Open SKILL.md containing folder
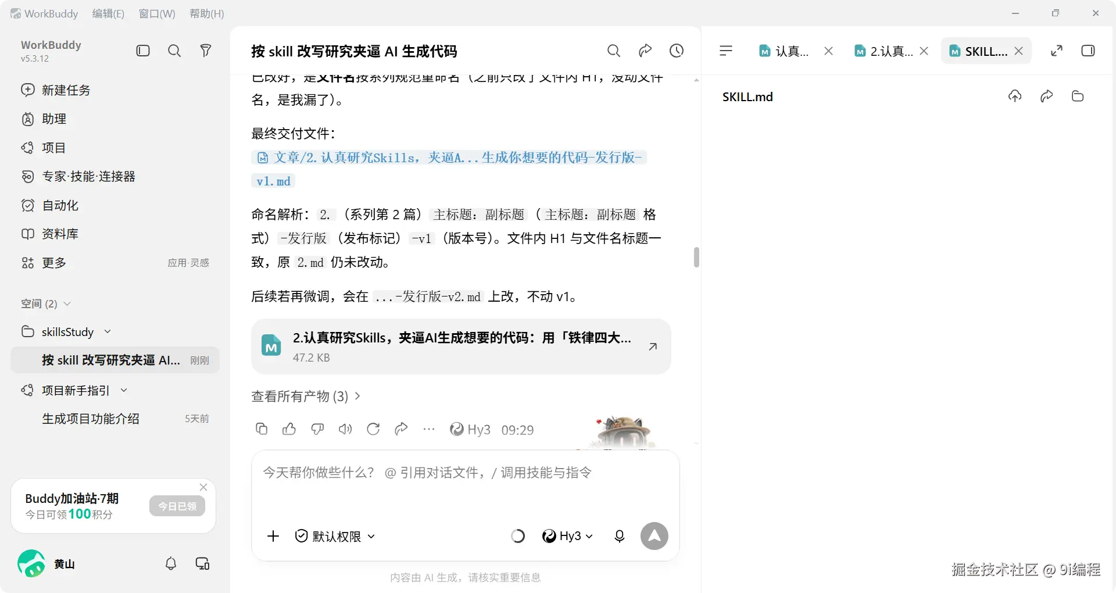Image resolution: width=1116 pixels, height=593 pixels. click(x=1078, y=97)
